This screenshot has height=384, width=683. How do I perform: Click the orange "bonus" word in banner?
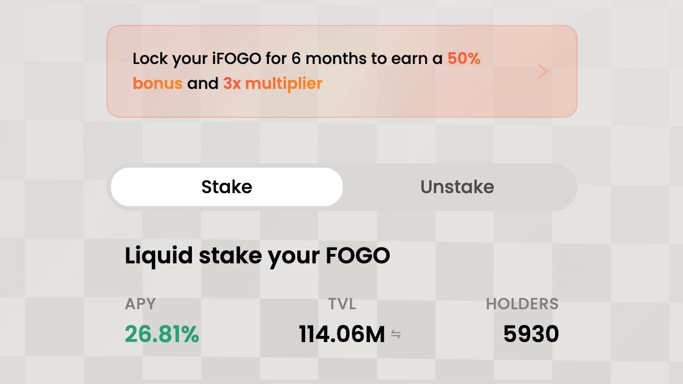157,83
